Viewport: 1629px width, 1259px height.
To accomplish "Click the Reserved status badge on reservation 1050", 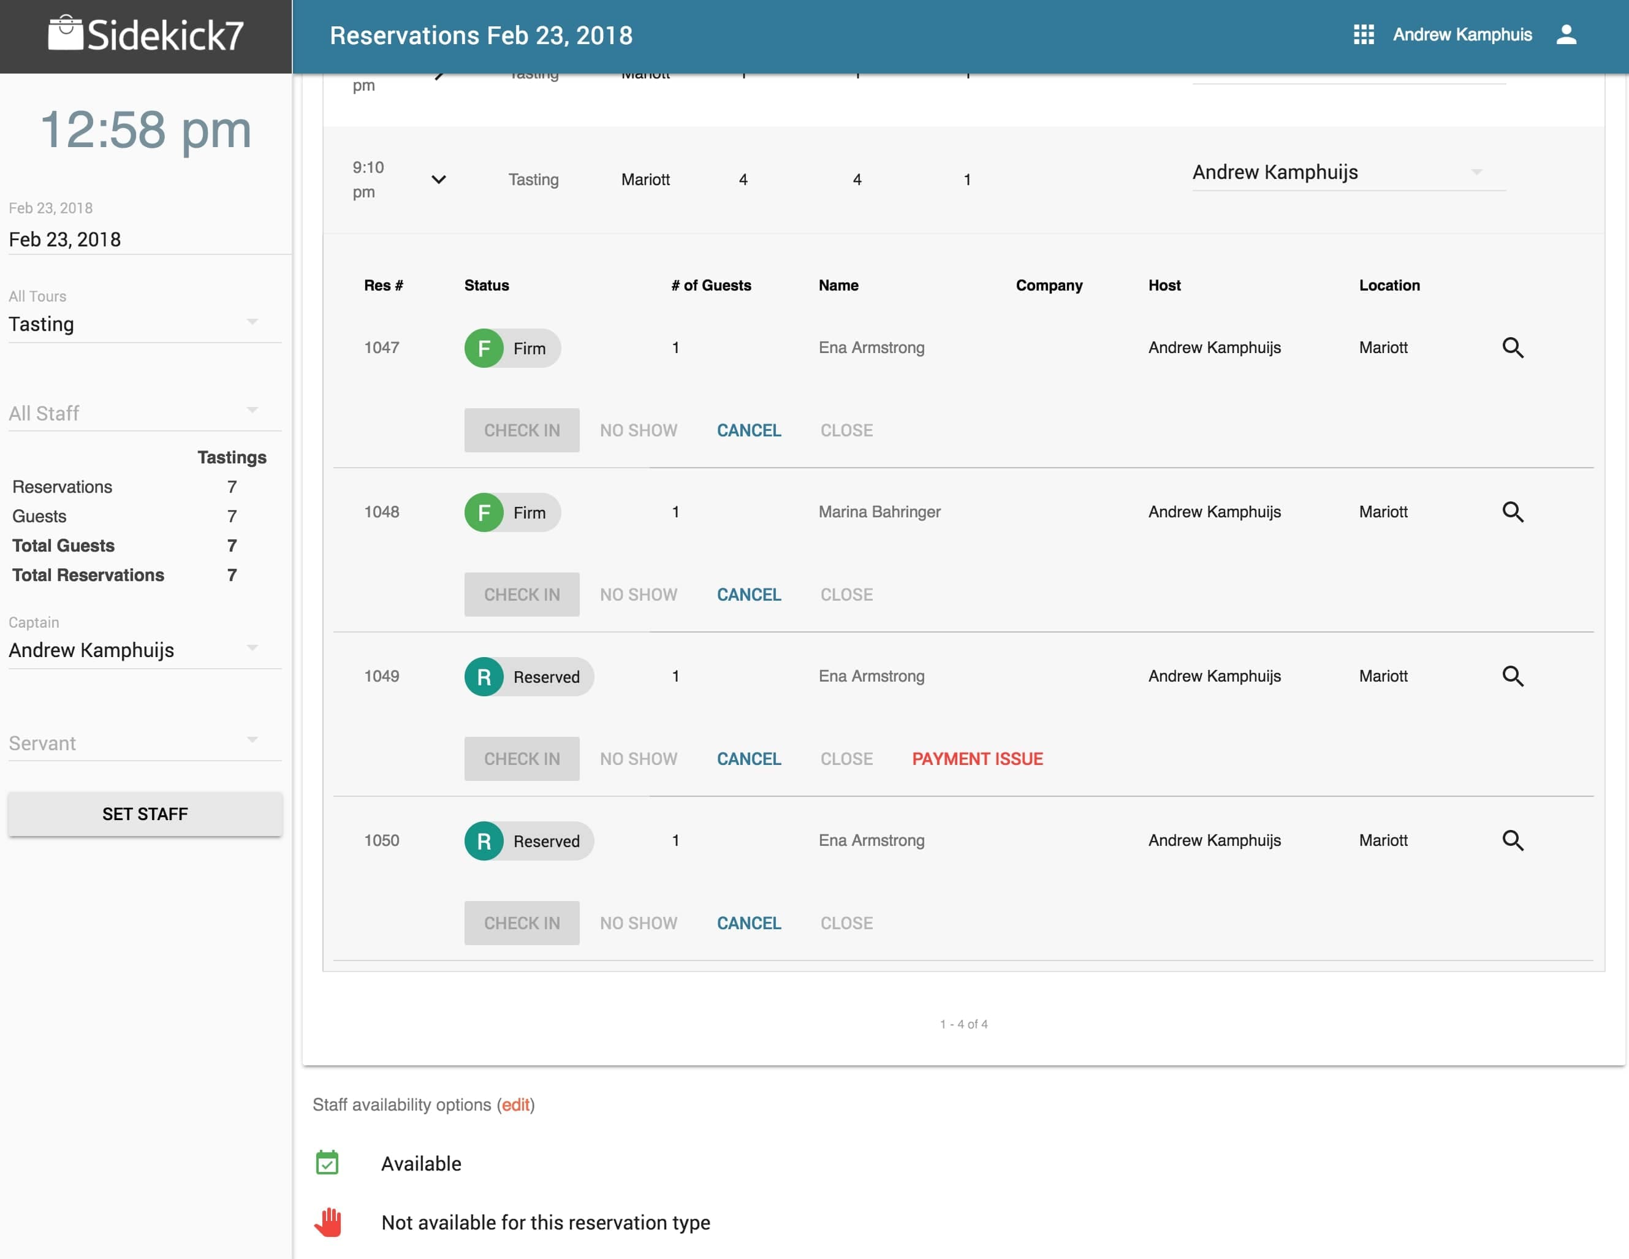I will click(x=528, y=840).
